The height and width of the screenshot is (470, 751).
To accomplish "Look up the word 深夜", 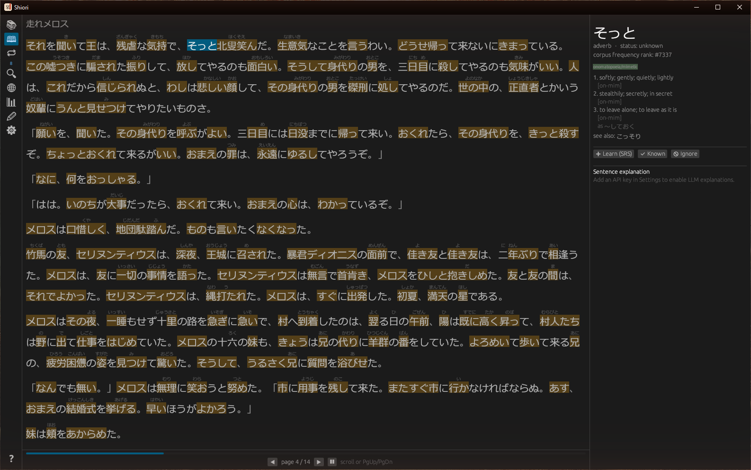I will 187,255.
